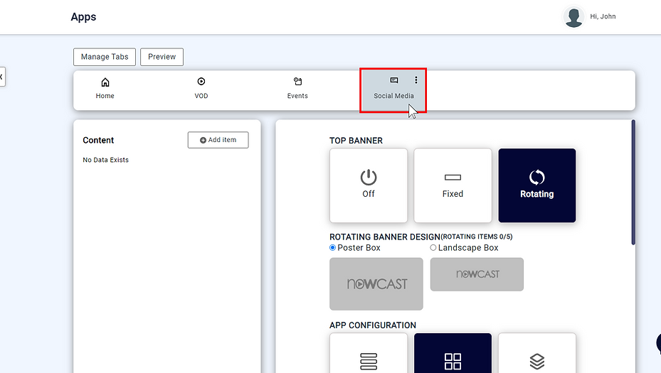Click the Home house icon

point(105,82)
